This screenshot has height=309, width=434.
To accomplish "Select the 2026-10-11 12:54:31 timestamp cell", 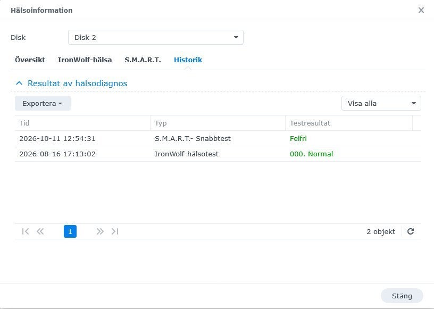I will coord(57,138).
